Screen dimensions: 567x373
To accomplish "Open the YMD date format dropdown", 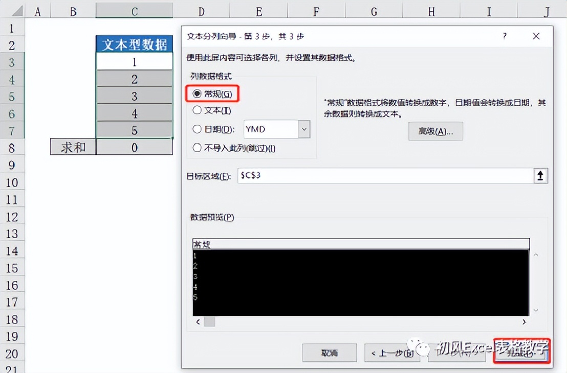I will click(304, 129).
